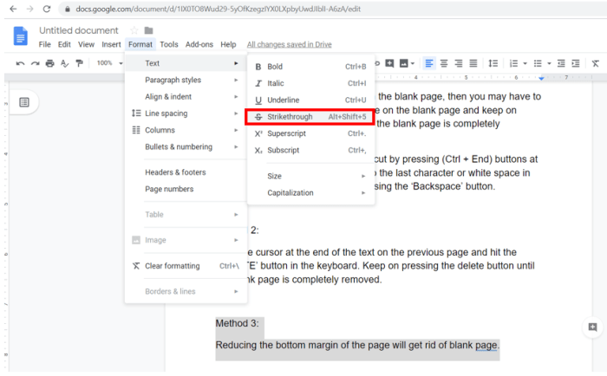Click the decrease indent icon
The image size is (607, 376).
pos(561,63)
